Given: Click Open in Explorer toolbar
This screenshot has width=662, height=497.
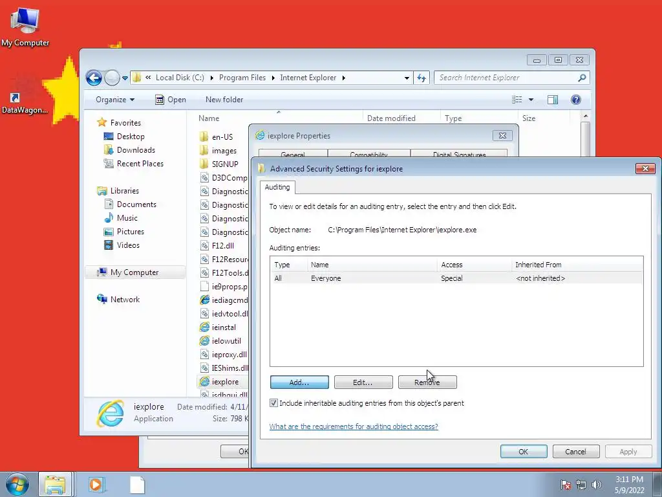Looking at the screenshot, I should pos(171,100).
